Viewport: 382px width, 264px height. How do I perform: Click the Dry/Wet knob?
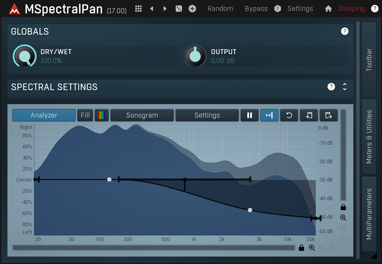[x=25, y=56]
